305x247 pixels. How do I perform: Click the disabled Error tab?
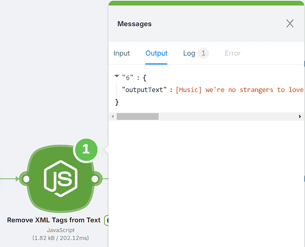pos(232,53)
